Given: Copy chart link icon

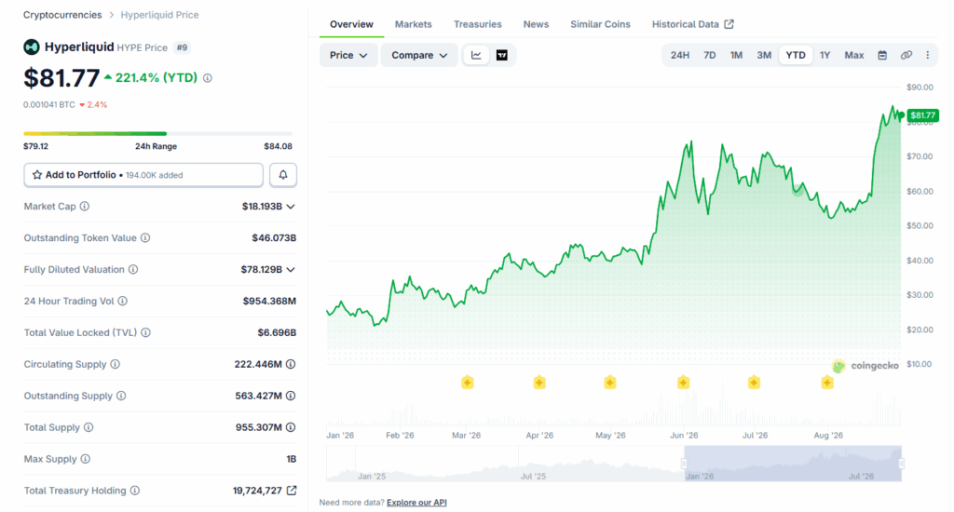Looking at the screenshot, I should pos(906,55).
